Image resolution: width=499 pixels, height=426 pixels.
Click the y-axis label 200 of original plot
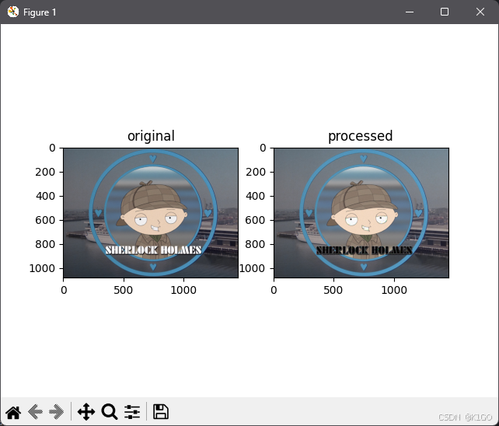click(x=45, y=172)
